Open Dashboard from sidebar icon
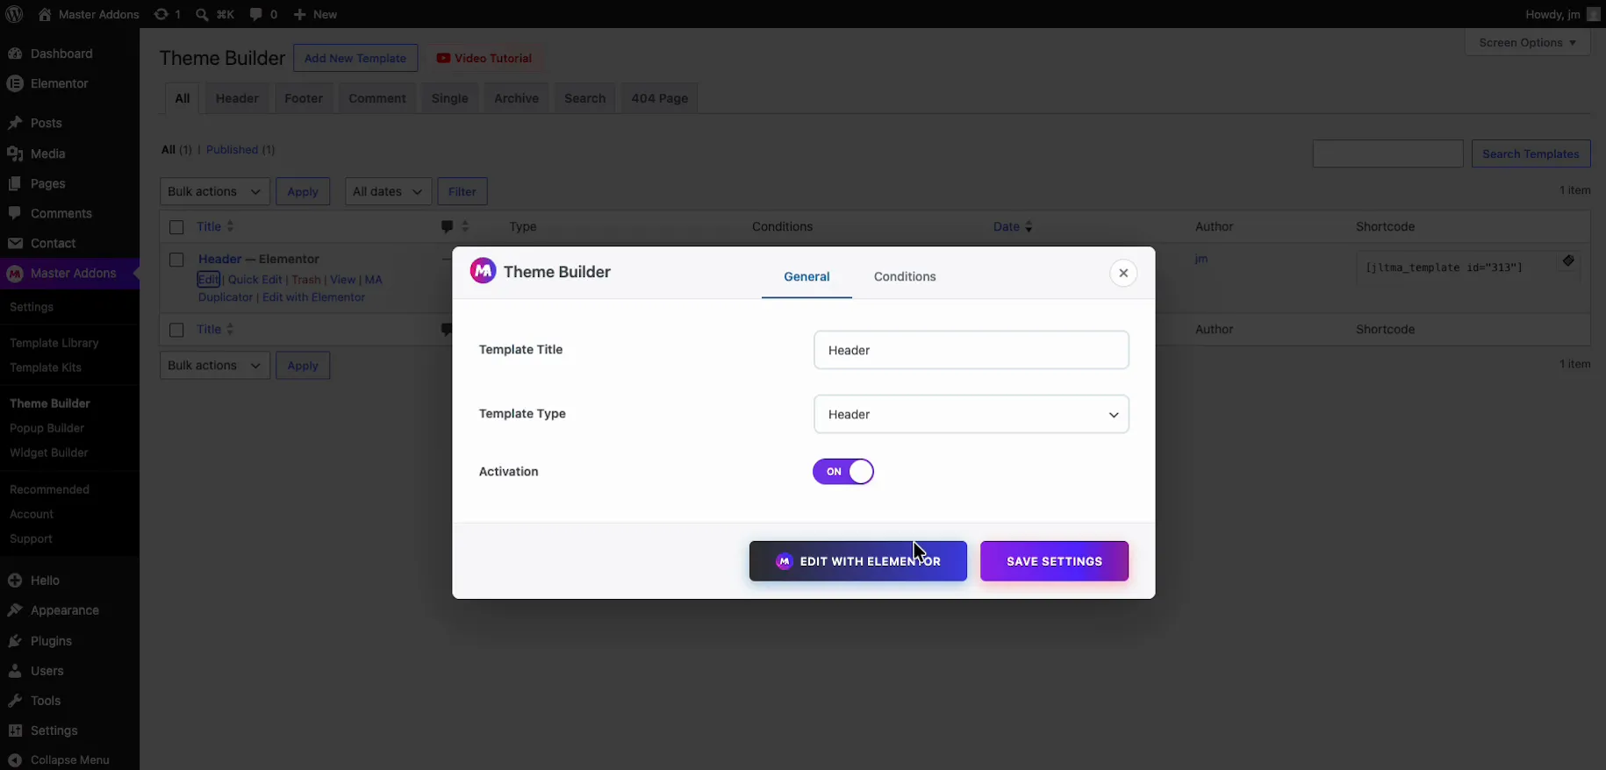The width and height of the screenshot is (1606, 770). point(15,53)
